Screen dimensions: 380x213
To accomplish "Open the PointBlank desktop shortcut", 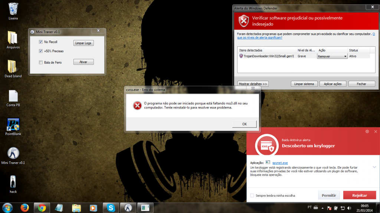I will point(13,125).
